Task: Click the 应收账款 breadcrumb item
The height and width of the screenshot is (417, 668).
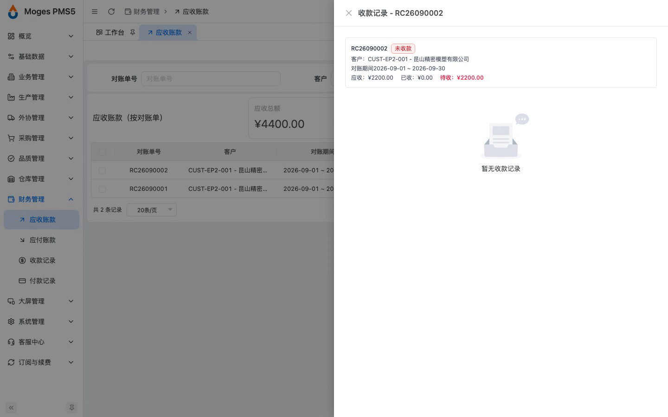Action: click(x=191, y=12)
